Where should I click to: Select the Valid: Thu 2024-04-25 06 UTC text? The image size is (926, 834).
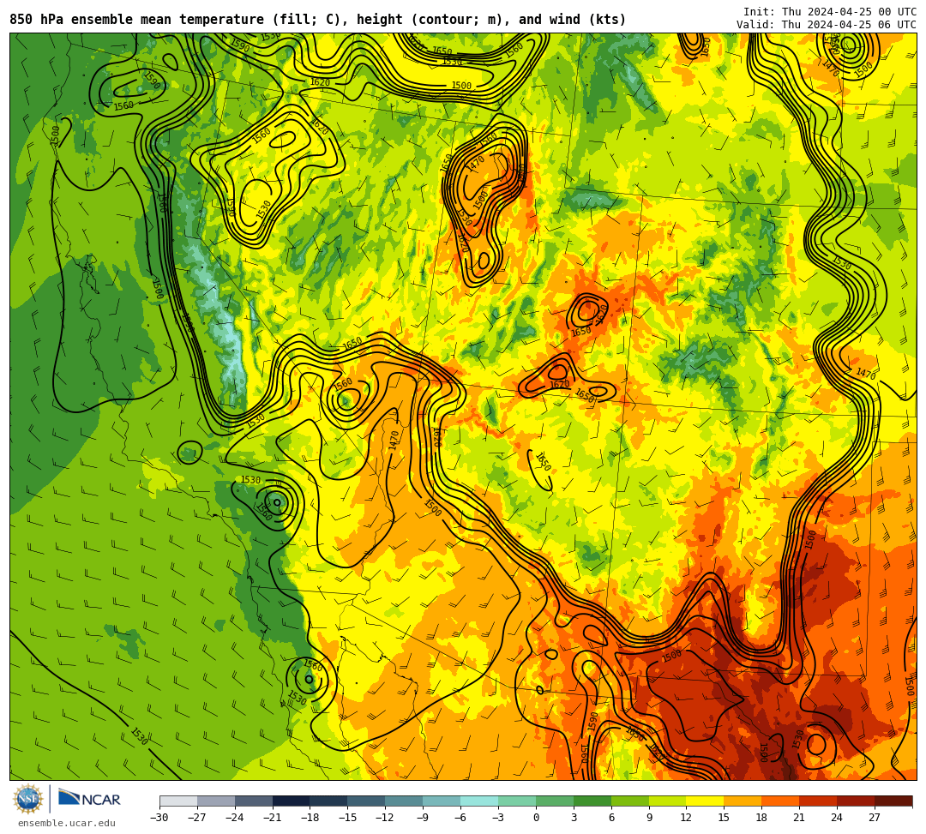pos(827,25)
